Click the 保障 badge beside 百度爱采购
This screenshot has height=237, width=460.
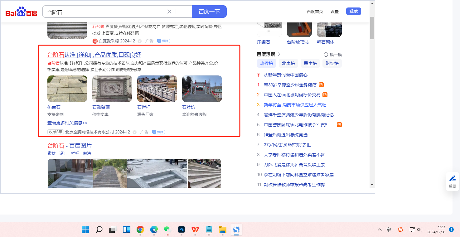(x=163, y=41)
